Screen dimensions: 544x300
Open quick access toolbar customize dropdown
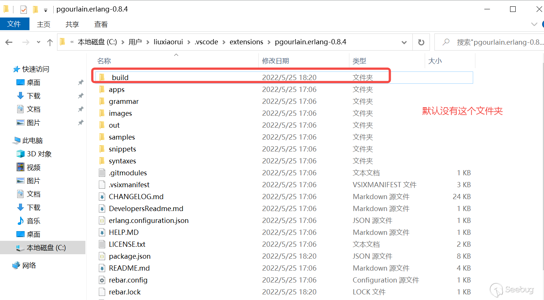(x=45, y=10)
